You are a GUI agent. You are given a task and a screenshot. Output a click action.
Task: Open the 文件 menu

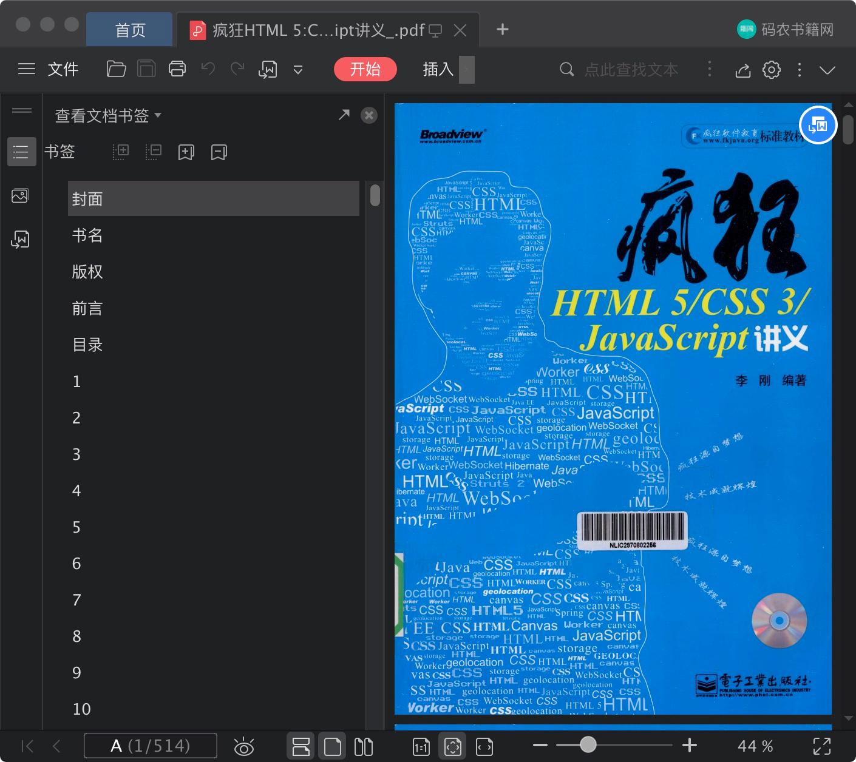click(63, 69)
